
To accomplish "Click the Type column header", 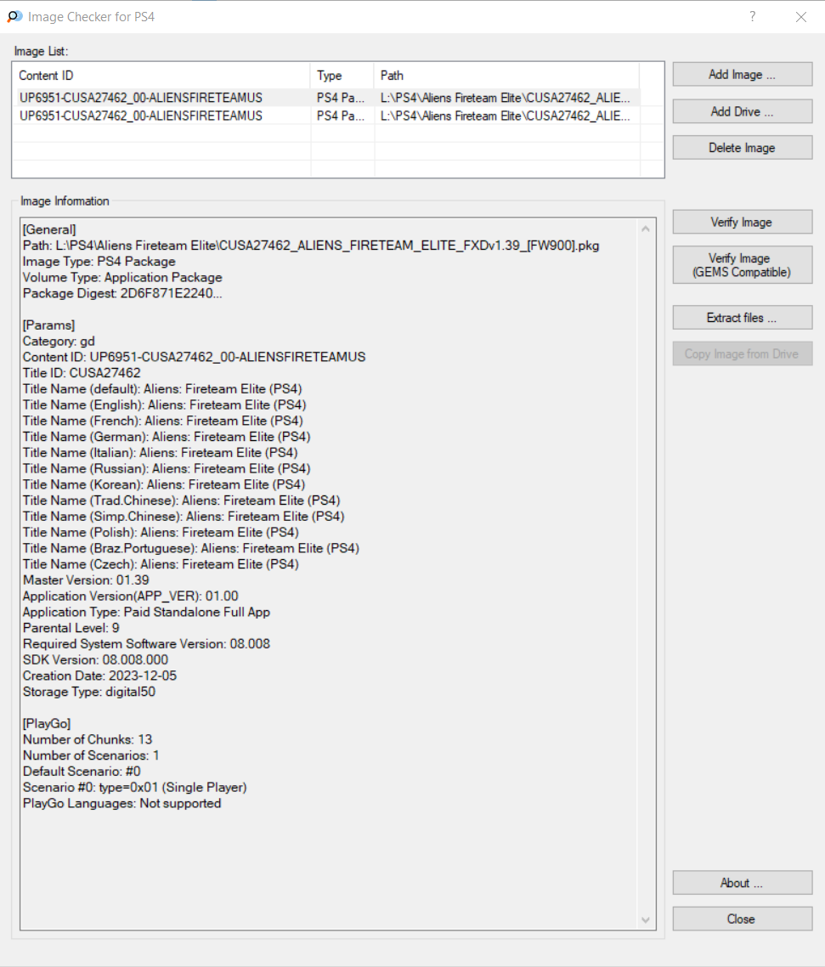I will [x=342, y=76].
